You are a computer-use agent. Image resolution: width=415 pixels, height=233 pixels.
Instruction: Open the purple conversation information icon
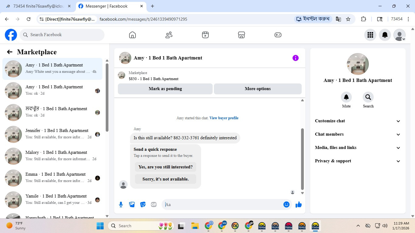pyautogui.click(x=296, y=58)
